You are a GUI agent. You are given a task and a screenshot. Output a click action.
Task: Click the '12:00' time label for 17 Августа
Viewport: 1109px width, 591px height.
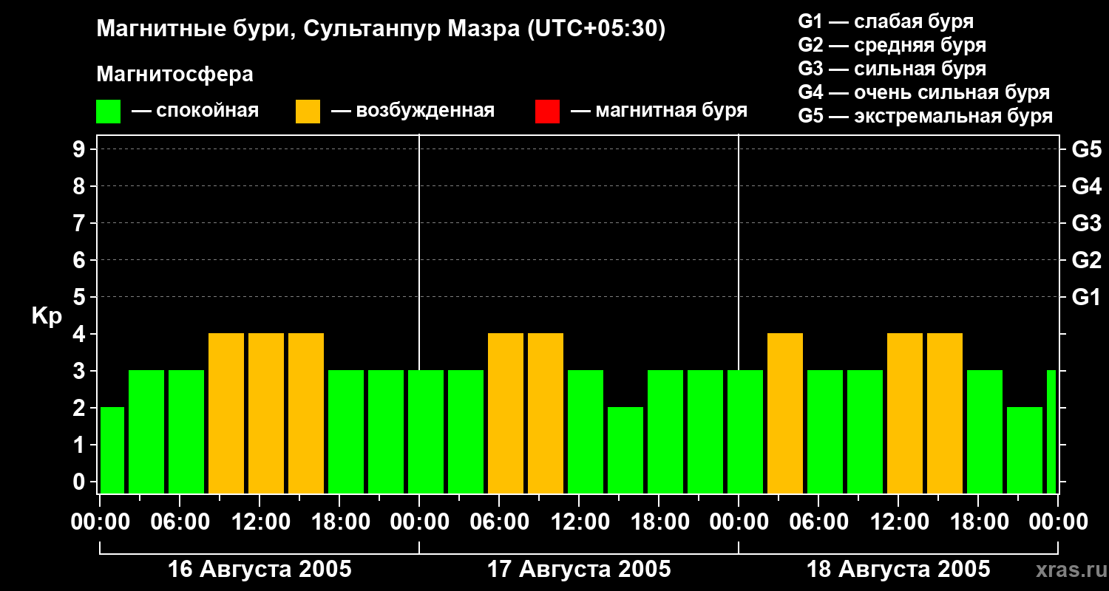pos(579,522)
